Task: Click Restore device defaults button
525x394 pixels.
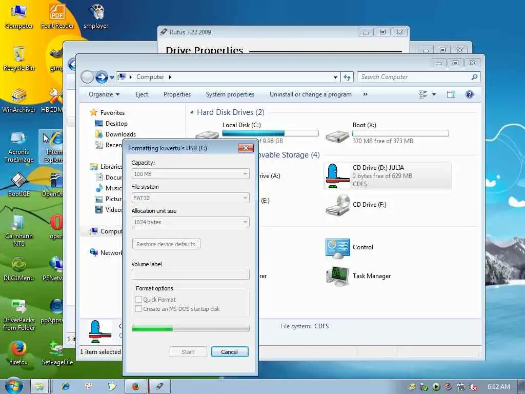Action: (x=166, y=244)
